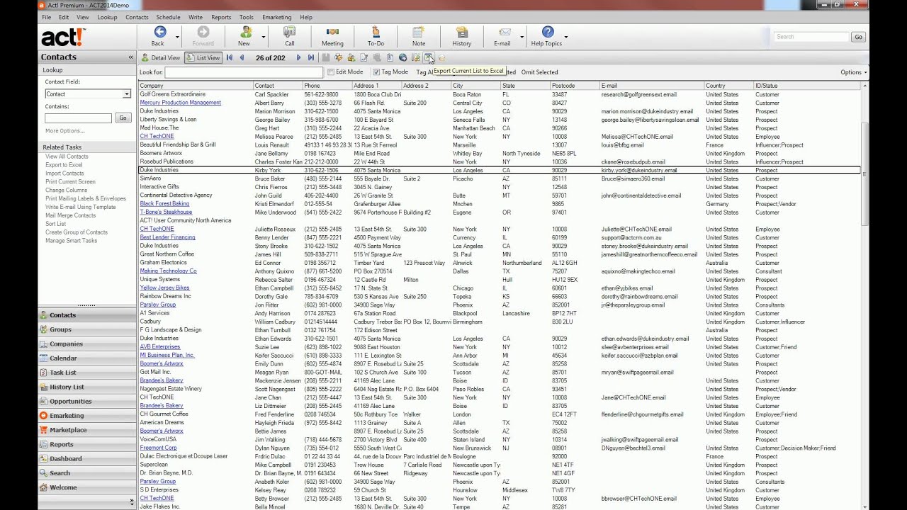
Task: Enable the Edit Mode checkbox
Action: click(x=331, y=72)
